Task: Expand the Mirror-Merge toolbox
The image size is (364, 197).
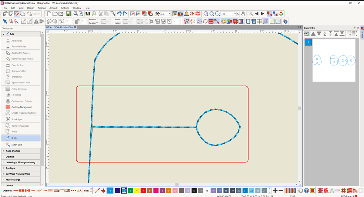Action: pyautogui.click(x=21, y=180)
